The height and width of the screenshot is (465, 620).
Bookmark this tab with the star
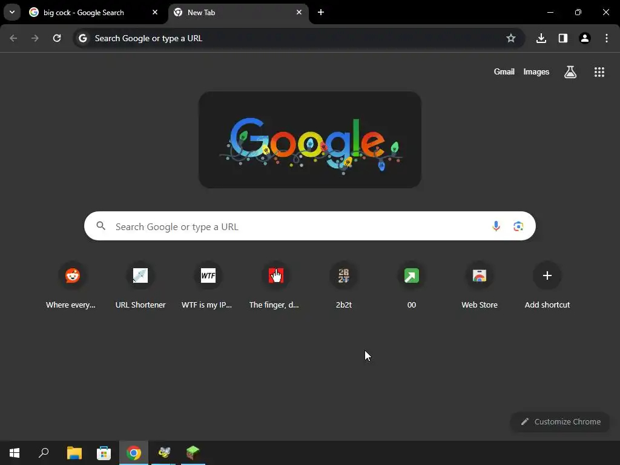[511, 38]
